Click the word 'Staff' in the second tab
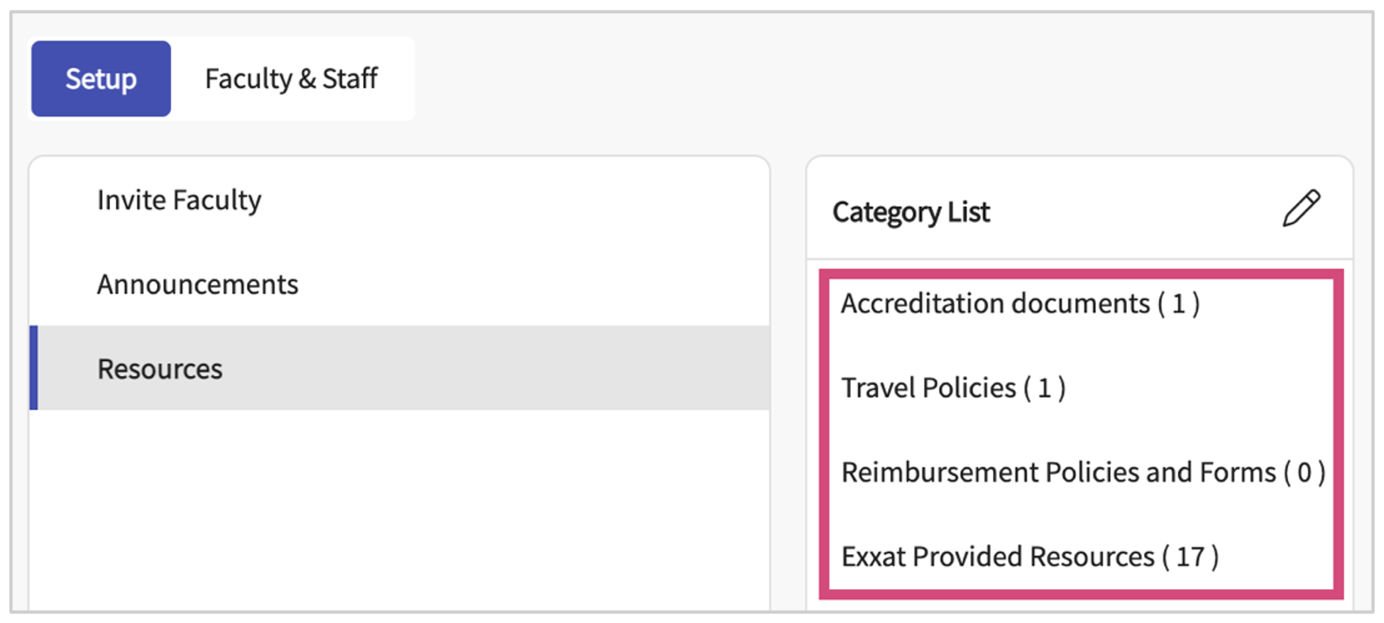This screenshot has width=1384, height=623. [x=350, y=79]
